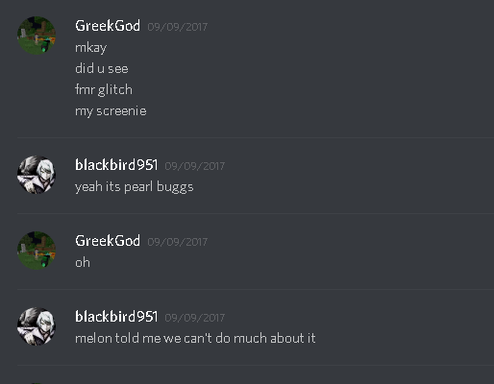Click blackbird951 username above pearl buggs message
The height and width of the screenshot is (384, 494).
pos(116,165)
